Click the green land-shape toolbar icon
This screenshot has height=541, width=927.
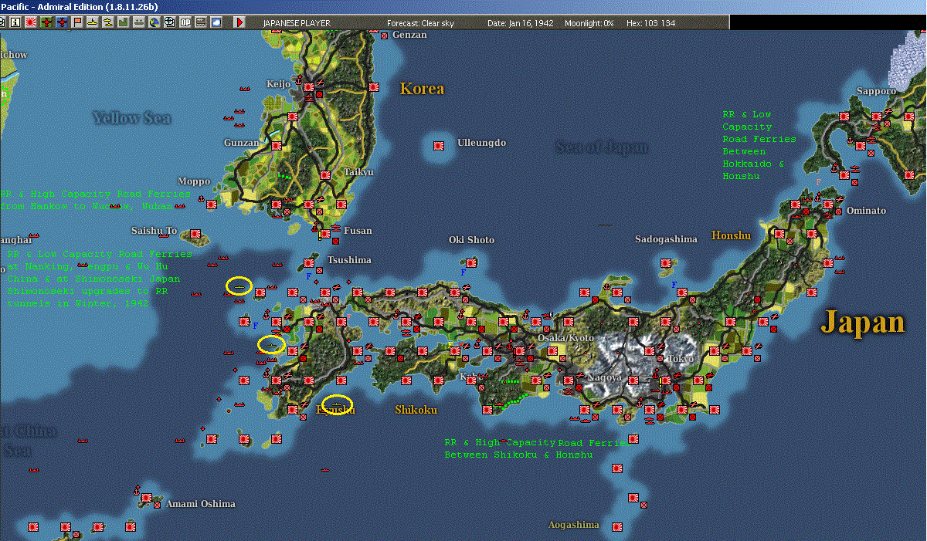coord(124,22)
